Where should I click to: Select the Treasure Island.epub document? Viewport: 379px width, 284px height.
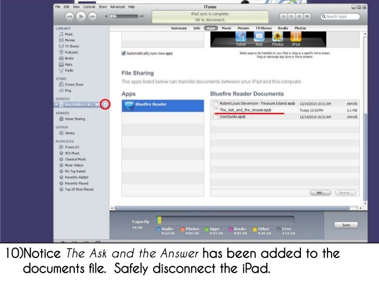(285, 104)
